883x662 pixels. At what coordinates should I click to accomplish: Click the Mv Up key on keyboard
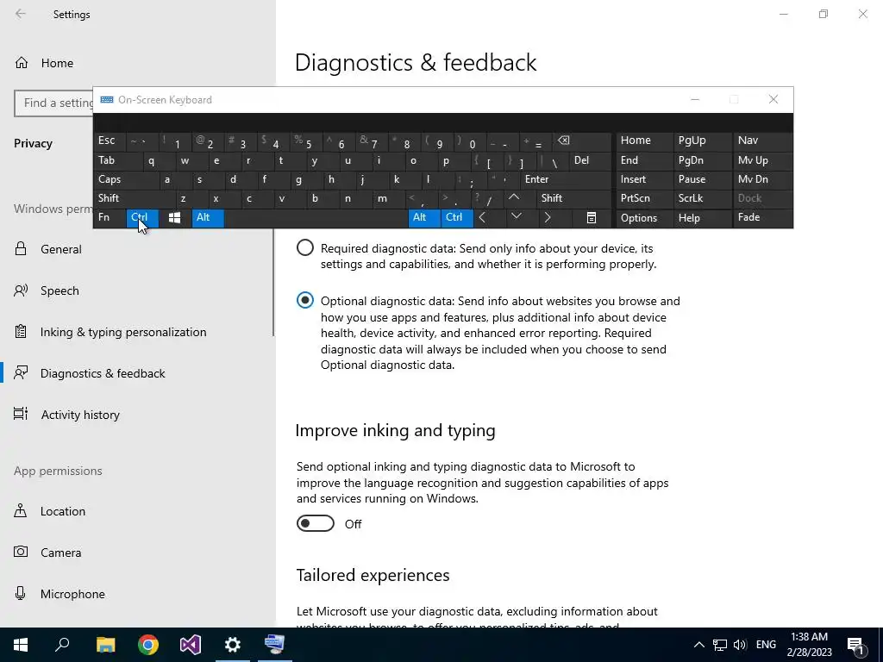click(x=762, y=160)
